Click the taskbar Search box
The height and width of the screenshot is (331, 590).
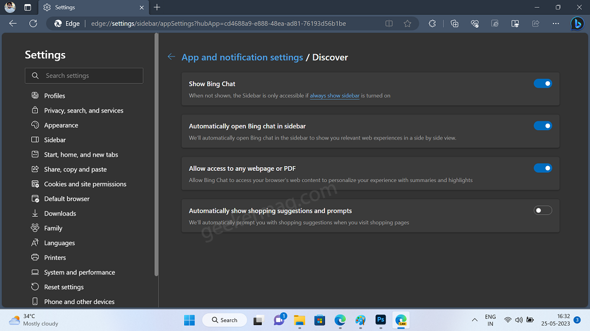(x=225, y=320)
